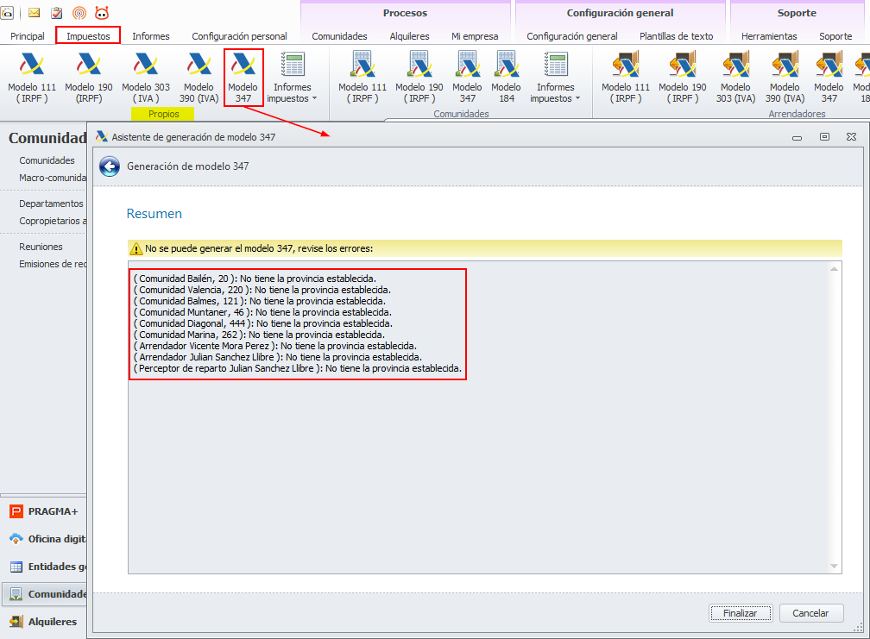Screen dimensions: 870x639
Task: Select Departamentos in the left navigation
Action: [51, 204]
